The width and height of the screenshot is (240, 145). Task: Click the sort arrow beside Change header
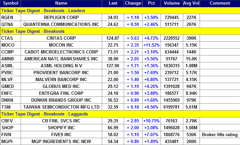[x=142, y=3]
